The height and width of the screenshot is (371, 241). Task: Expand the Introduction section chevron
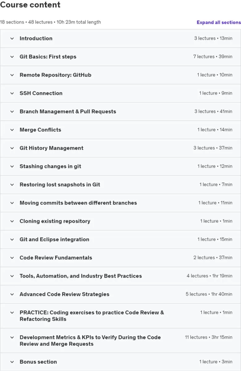coord(12,38)
